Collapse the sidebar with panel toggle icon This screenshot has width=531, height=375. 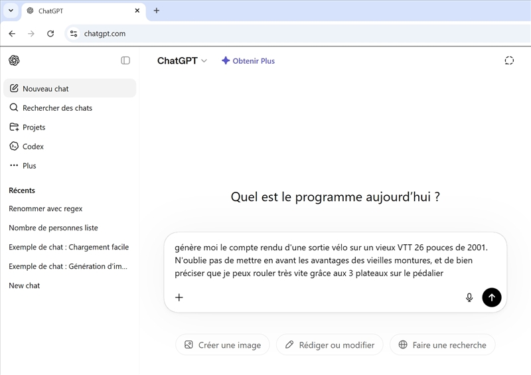click(x=125, y=60)
